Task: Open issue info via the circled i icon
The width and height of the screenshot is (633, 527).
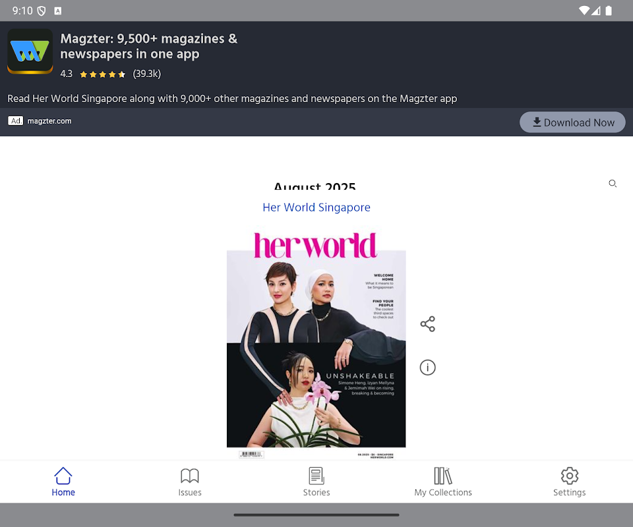Action: (x=427, y=368)
